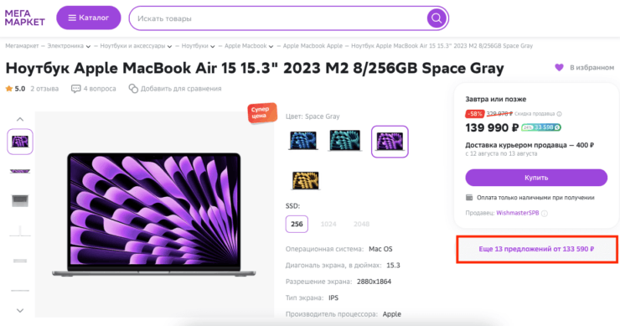The height and width of the screenshot is (326, 620).
Task: Open the Мегамаркет breadcrumb link
Action: click(22, 46)
